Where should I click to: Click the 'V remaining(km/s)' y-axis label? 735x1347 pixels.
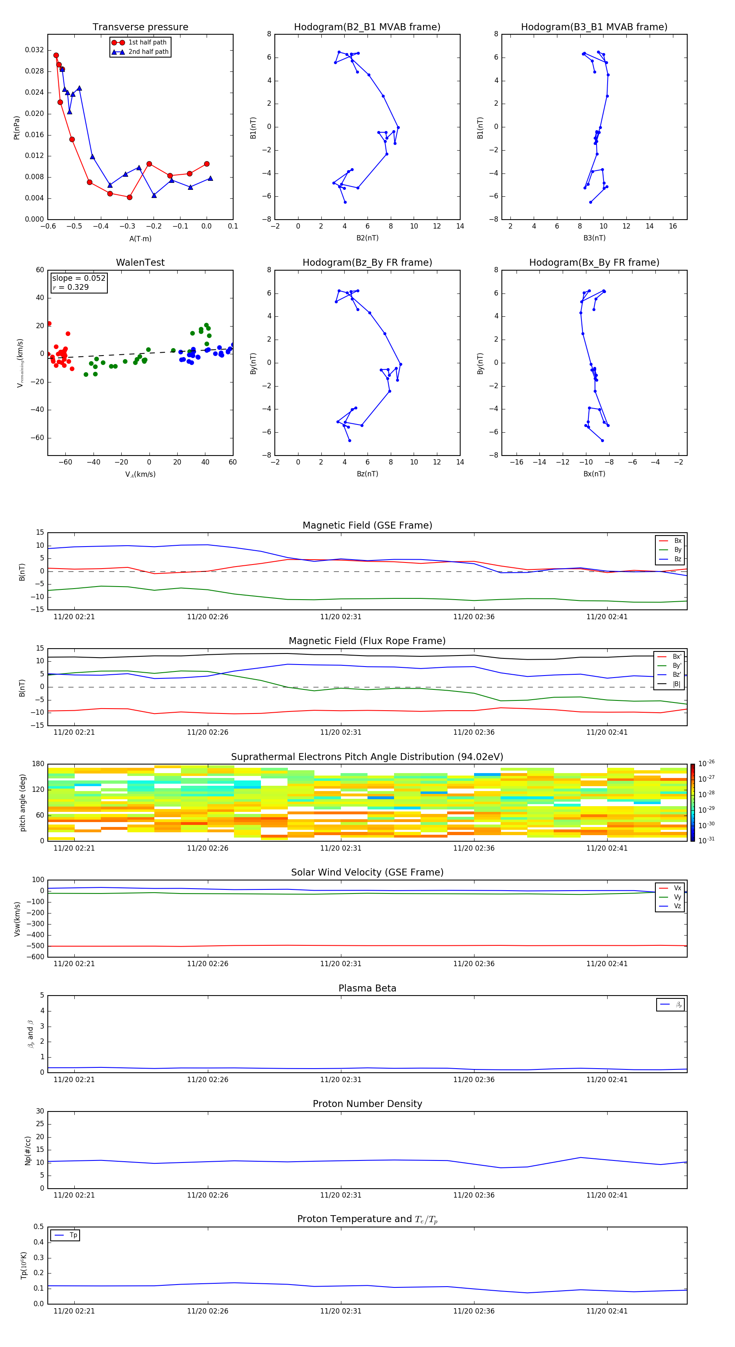(20, 363)
